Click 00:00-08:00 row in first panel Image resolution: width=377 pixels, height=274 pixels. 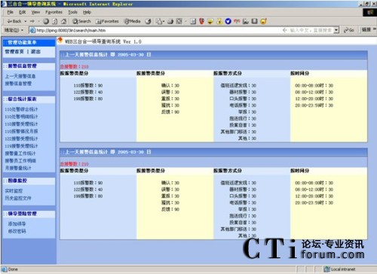[314, 86]
